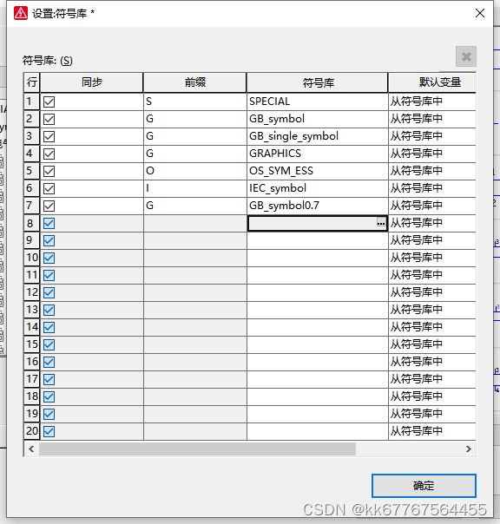This screenshot has height=524, width=500.
Task: Click the 前缀 column header
Action: coord(195,82)
